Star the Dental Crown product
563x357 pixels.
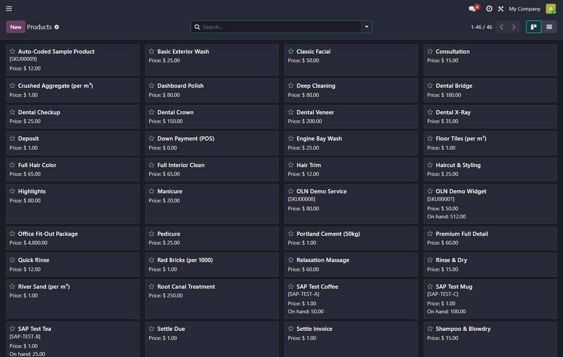point(151,112)
